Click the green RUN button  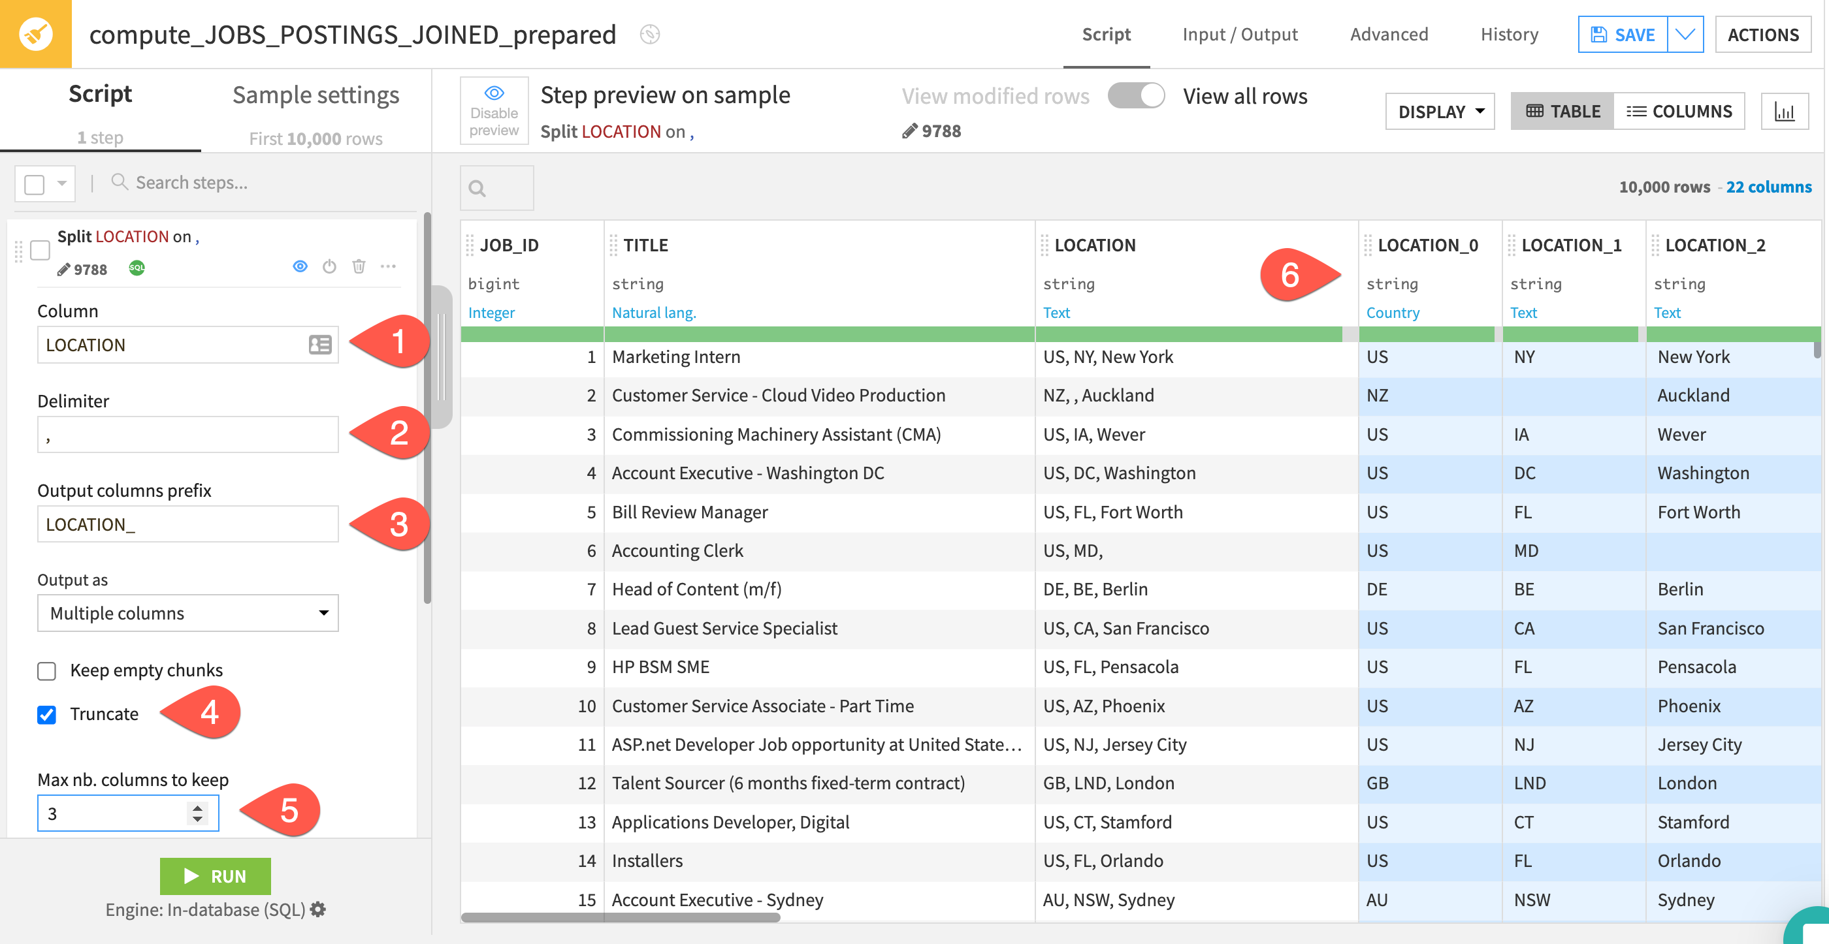point(215,876)
